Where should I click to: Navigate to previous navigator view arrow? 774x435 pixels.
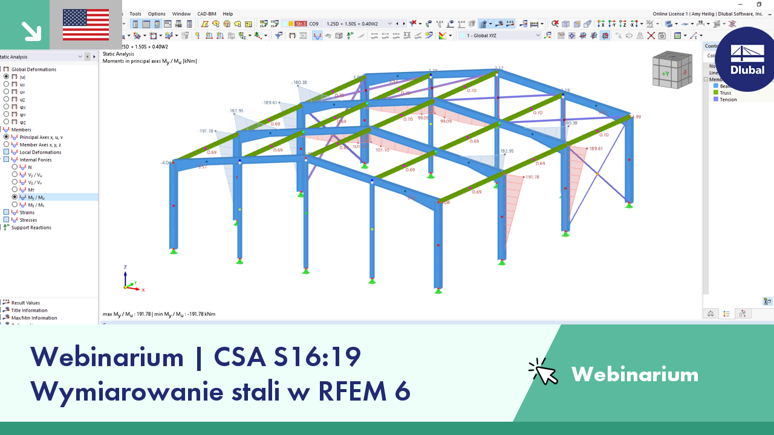(88, 57)
